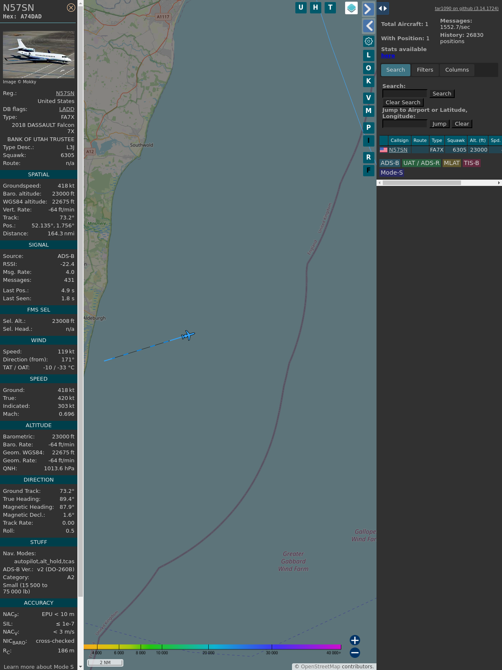The image size is (502, 670).
Task: Click the Mode-S legend label
Action: pos(392,173)
